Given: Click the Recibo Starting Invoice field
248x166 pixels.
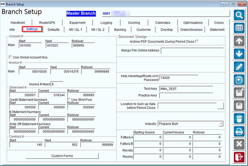Looking at the screenshot, I should point(148,157).
